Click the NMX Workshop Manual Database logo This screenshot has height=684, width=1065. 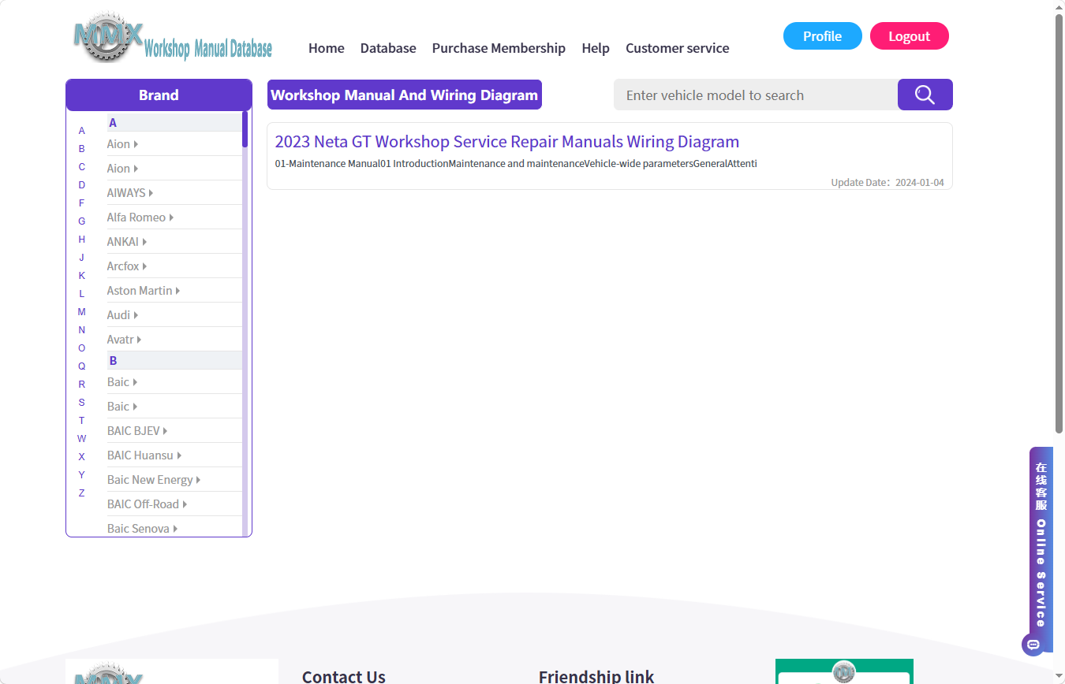pyautogui.click(x=173, y=37)
